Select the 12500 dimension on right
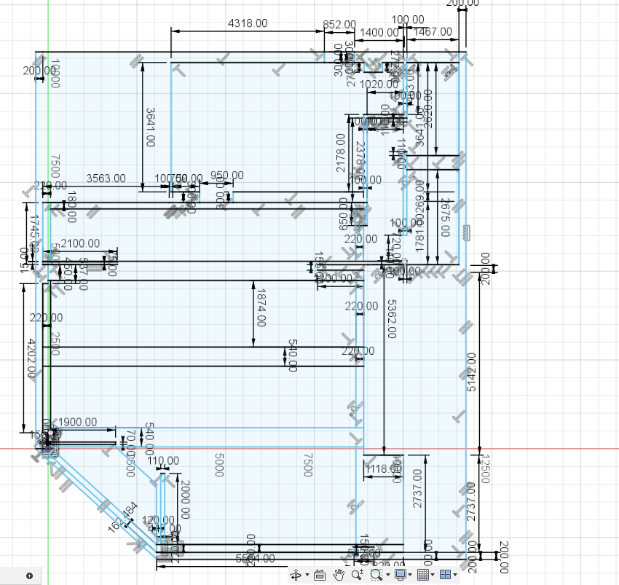 pyautogui.click(x=486, y=469)
